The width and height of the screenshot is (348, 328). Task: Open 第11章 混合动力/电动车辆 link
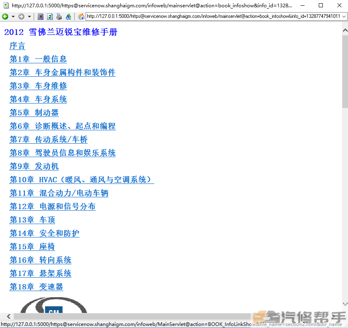click(59, 193)
